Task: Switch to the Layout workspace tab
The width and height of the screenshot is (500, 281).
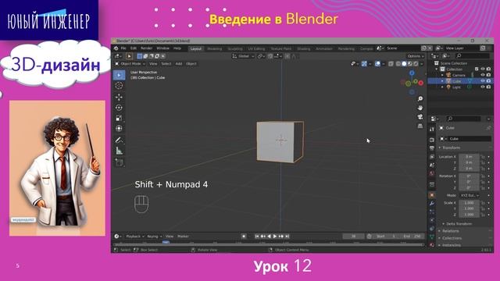Action: 196,48
